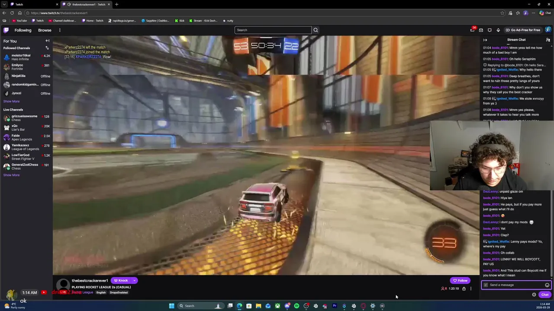
Task: Click the Twitch search input box
Action: [273, 30]
